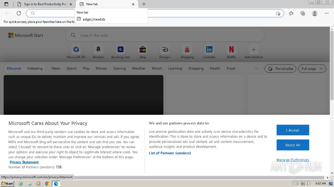Close the Sign in to Best Productivity tab
334x187 pixels.
71,4
